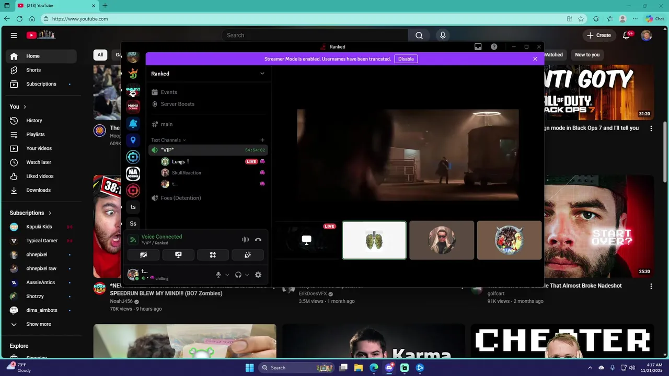Disconnect from voice using the hang-up icon
Viewport: 669px width, 376px height.
click(x=258, y=240)
